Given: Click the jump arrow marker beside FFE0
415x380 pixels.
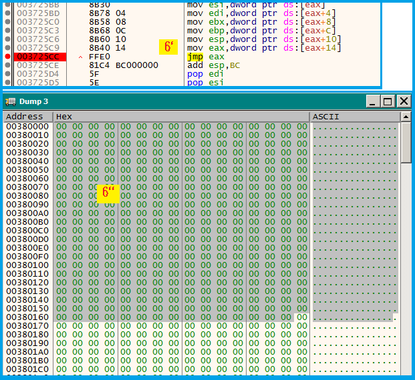Looking at the screenshot, I should click(81, 57).
